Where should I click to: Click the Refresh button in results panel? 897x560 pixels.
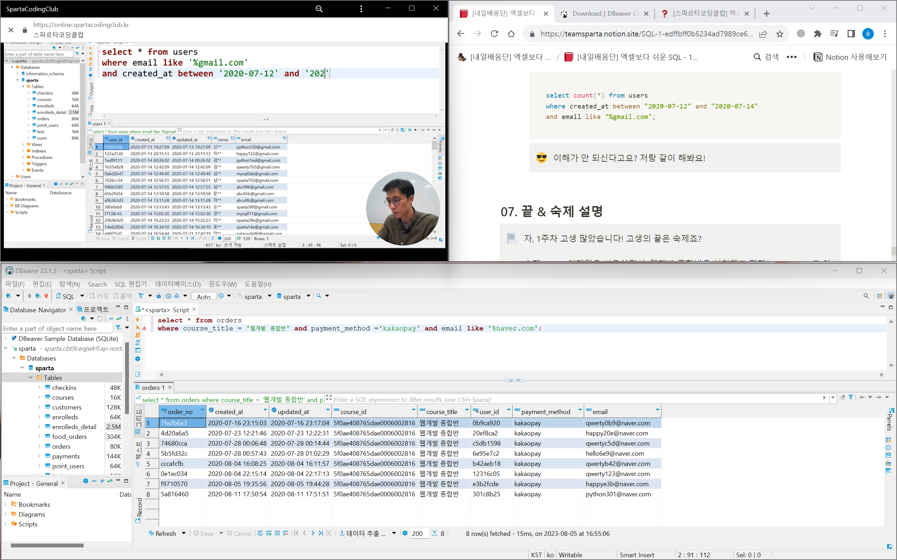coord(162,533)
